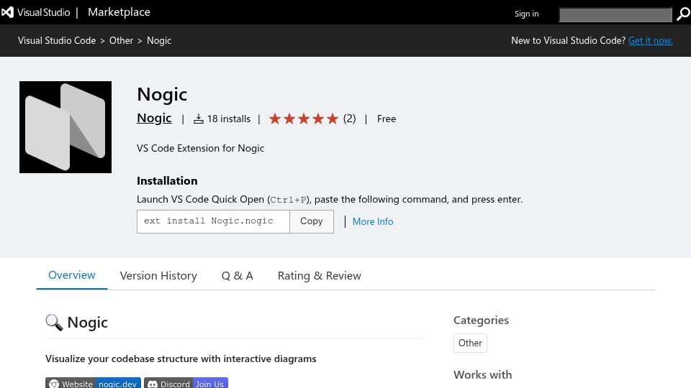Click the five-star rating icons
691x388 pixels.
click(304, 119)
